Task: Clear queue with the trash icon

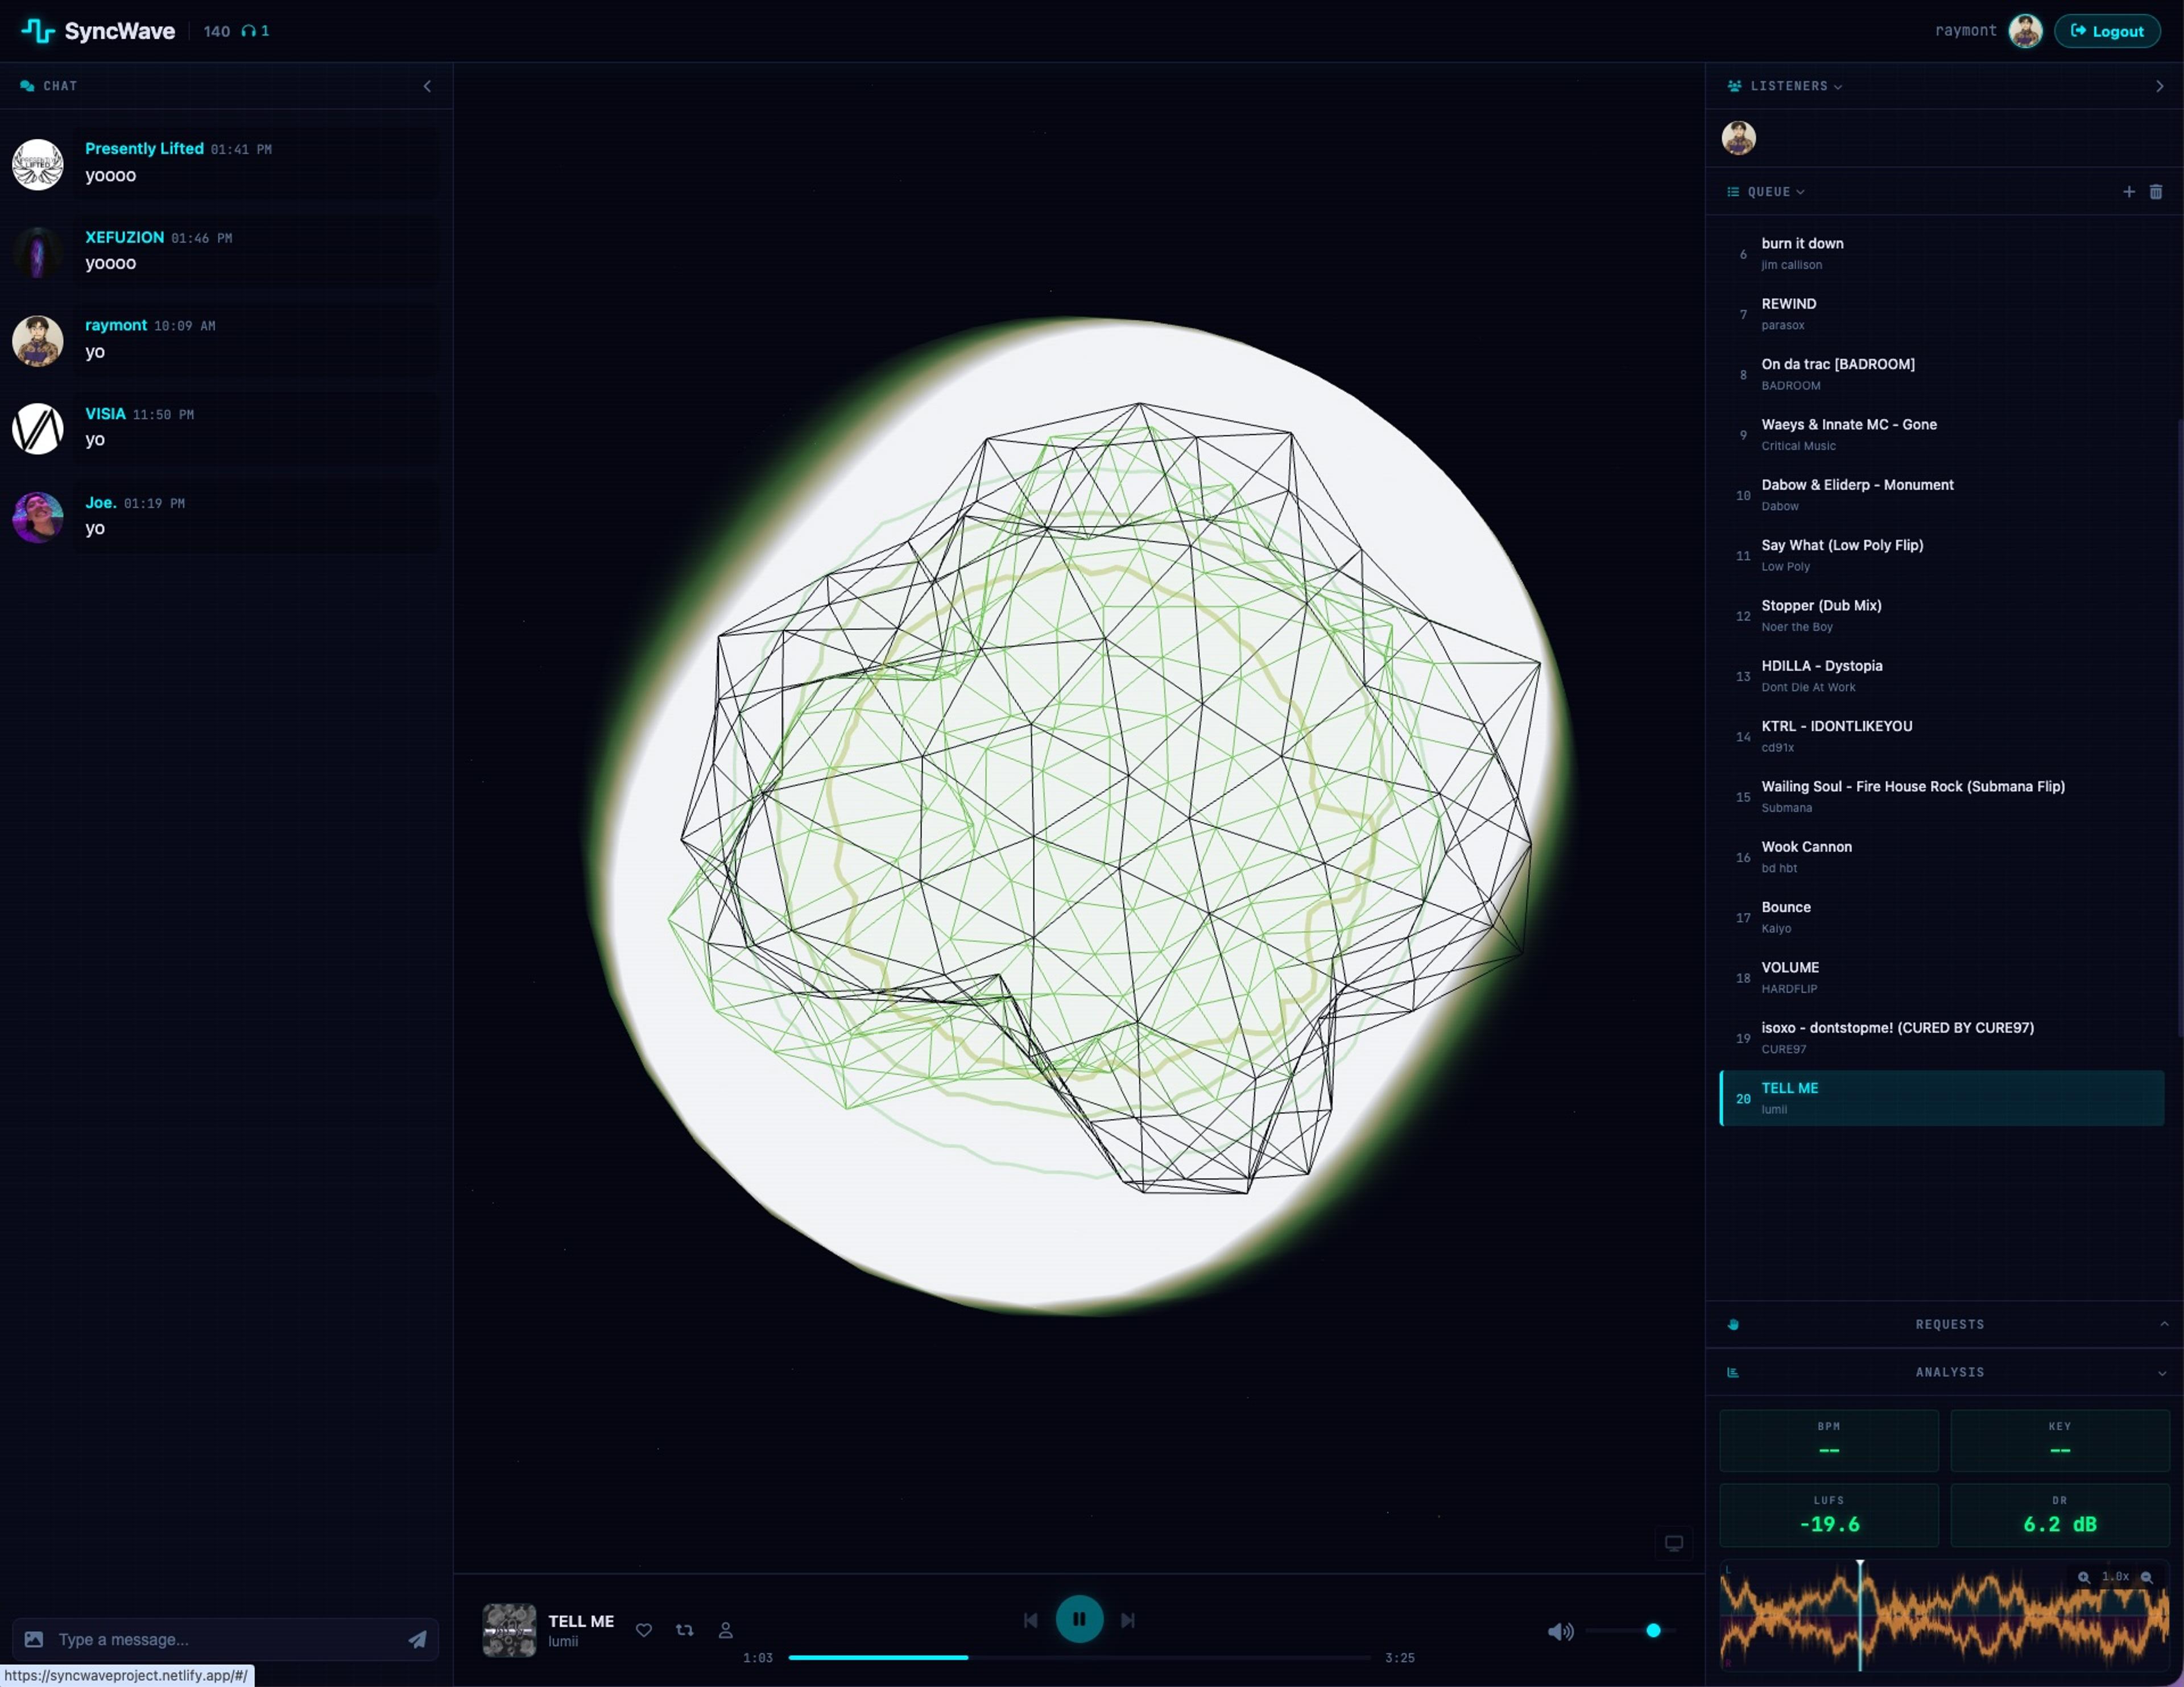Action: point(2155,192)
